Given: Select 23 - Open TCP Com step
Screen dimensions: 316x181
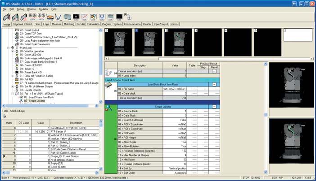Looking at the screenshot, I should [x=31, y=34].
